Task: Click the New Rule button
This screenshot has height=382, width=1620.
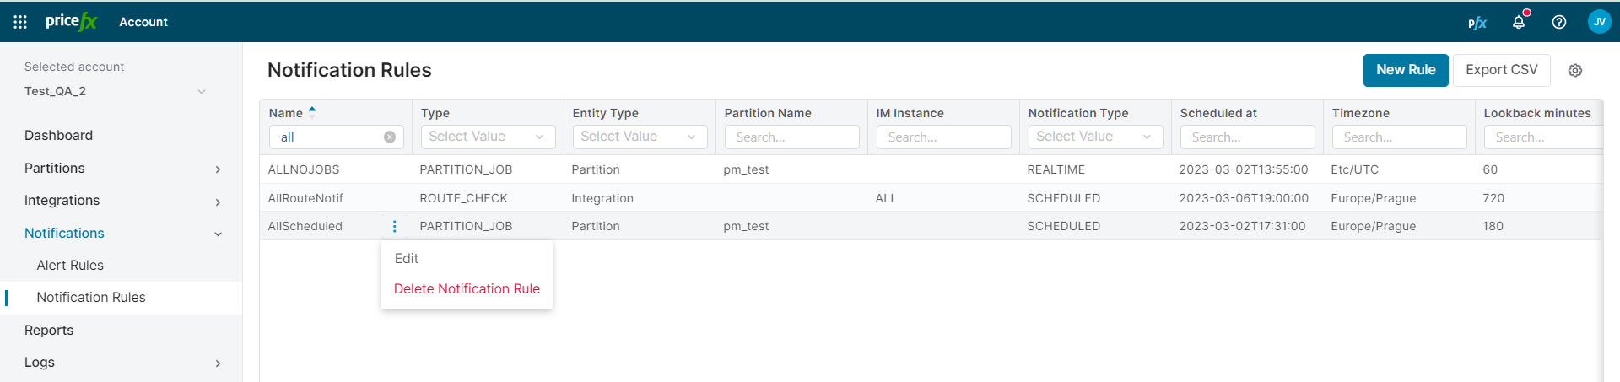Action: (x=1406, y=70)
